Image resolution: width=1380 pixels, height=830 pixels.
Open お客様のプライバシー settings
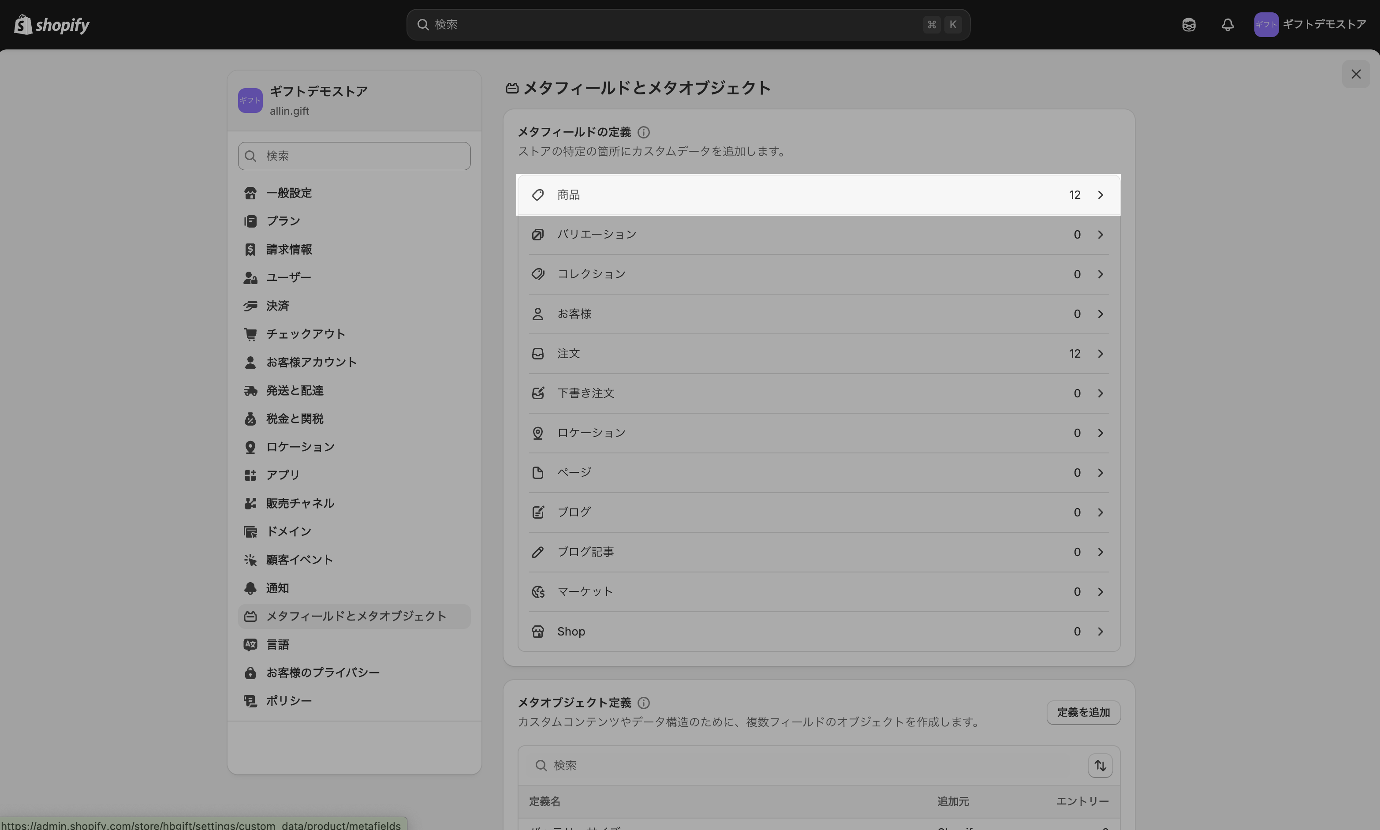point(323,673)
